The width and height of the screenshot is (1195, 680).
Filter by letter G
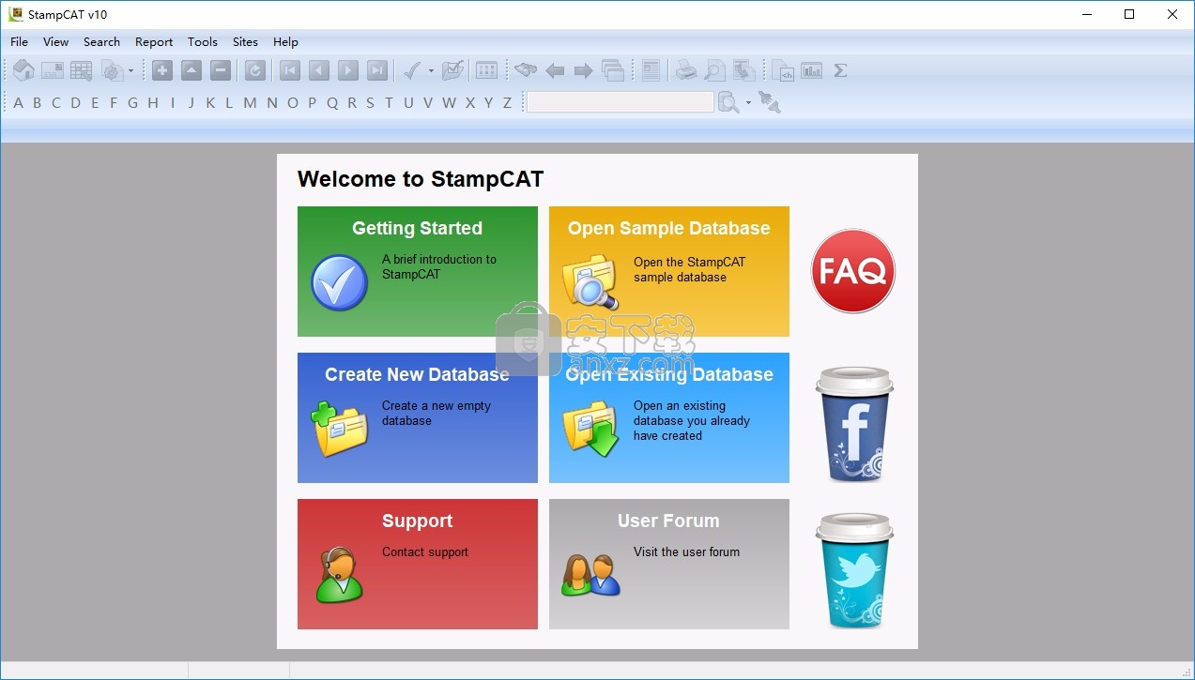coord(132,103)
